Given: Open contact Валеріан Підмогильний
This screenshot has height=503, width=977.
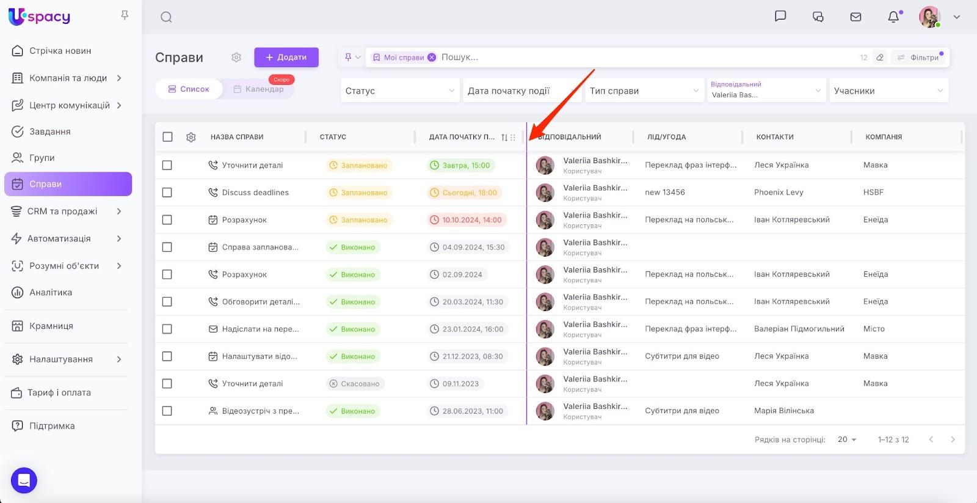Looking at the screenshot, I should pyautogui.click(x=799, y=329).
